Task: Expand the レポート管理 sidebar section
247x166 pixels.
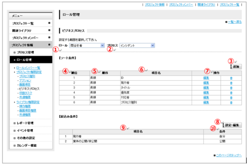Action: pos(31,123)
